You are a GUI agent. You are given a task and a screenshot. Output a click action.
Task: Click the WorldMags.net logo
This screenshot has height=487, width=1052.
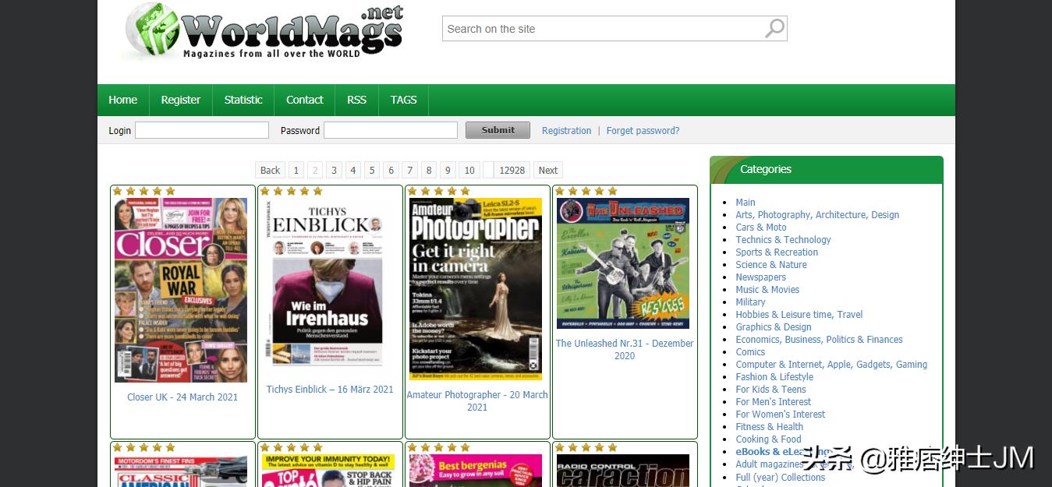tap(264, 32)
